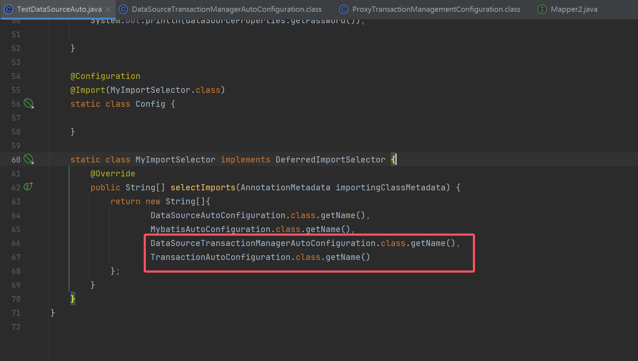Click the implements-method gutter icon on line 62
638x361 pixels.
coord(28,186)
